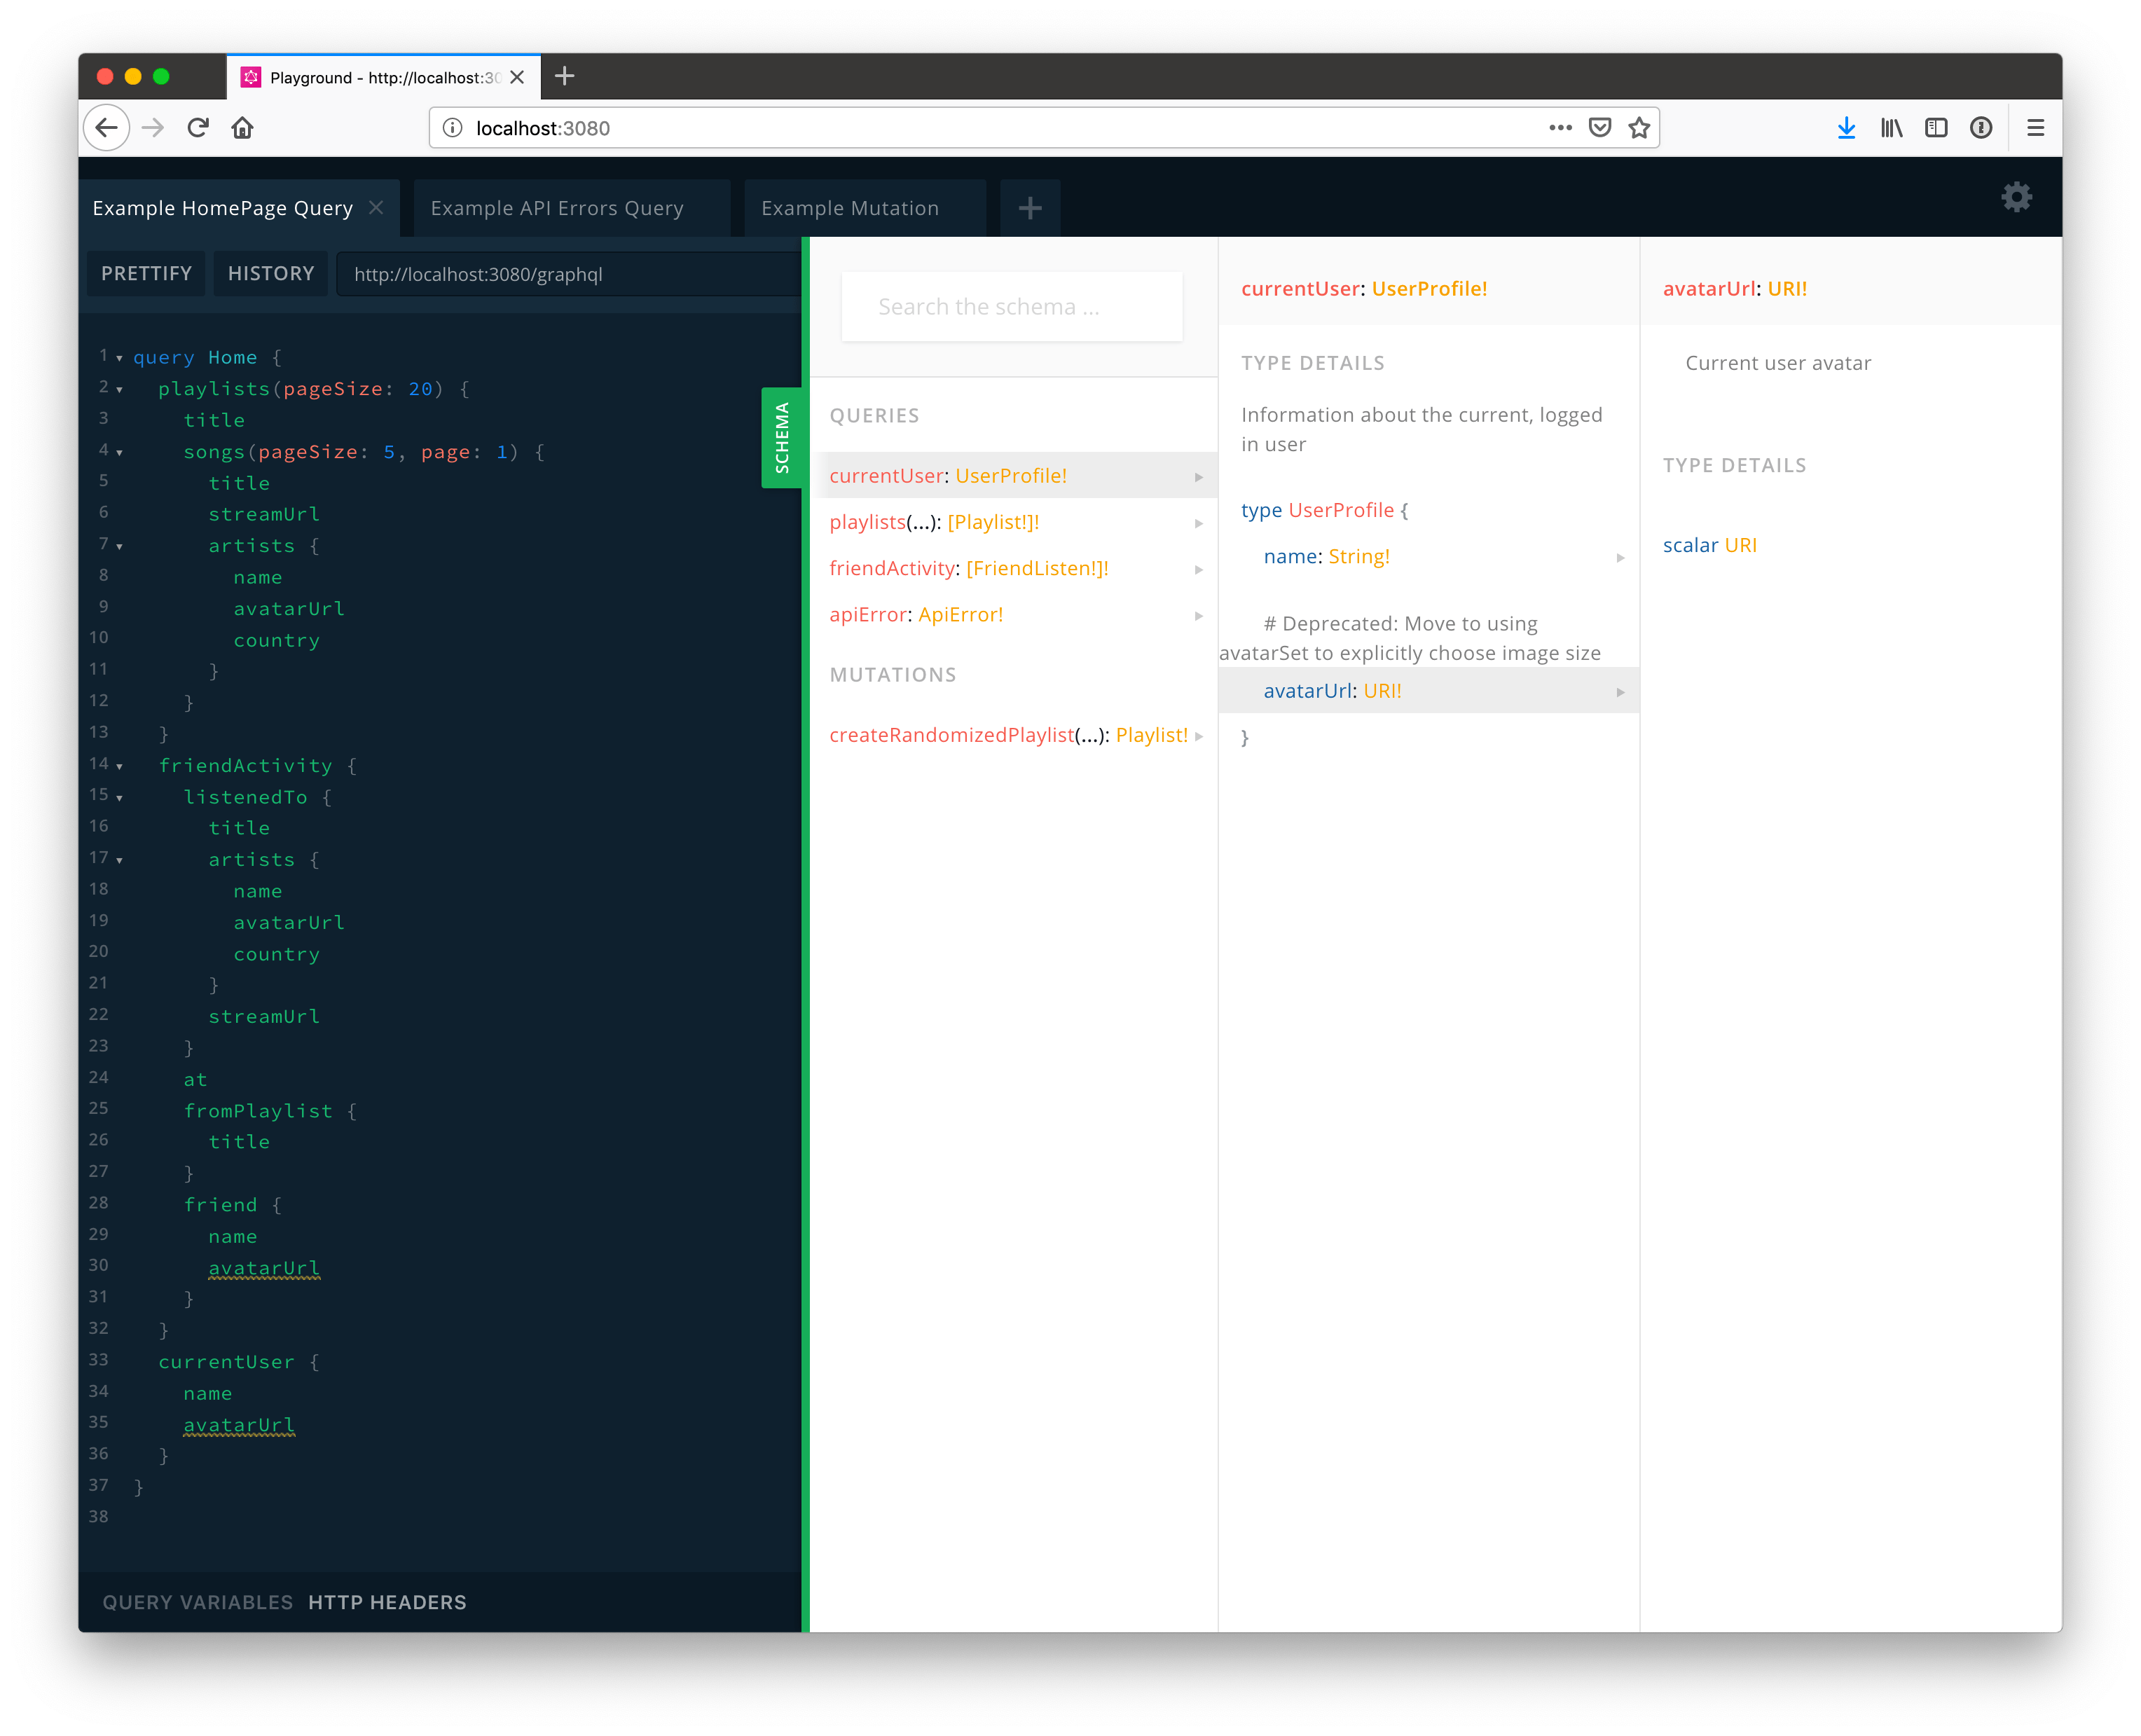Expand playlists query arrow

click(1198, 523)
